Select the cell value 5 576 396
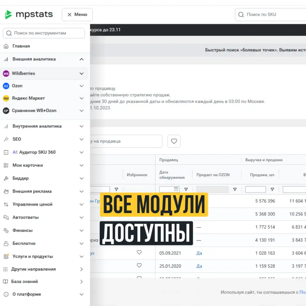Viewport: 306px width, 306px height. (x=265, y=201)
